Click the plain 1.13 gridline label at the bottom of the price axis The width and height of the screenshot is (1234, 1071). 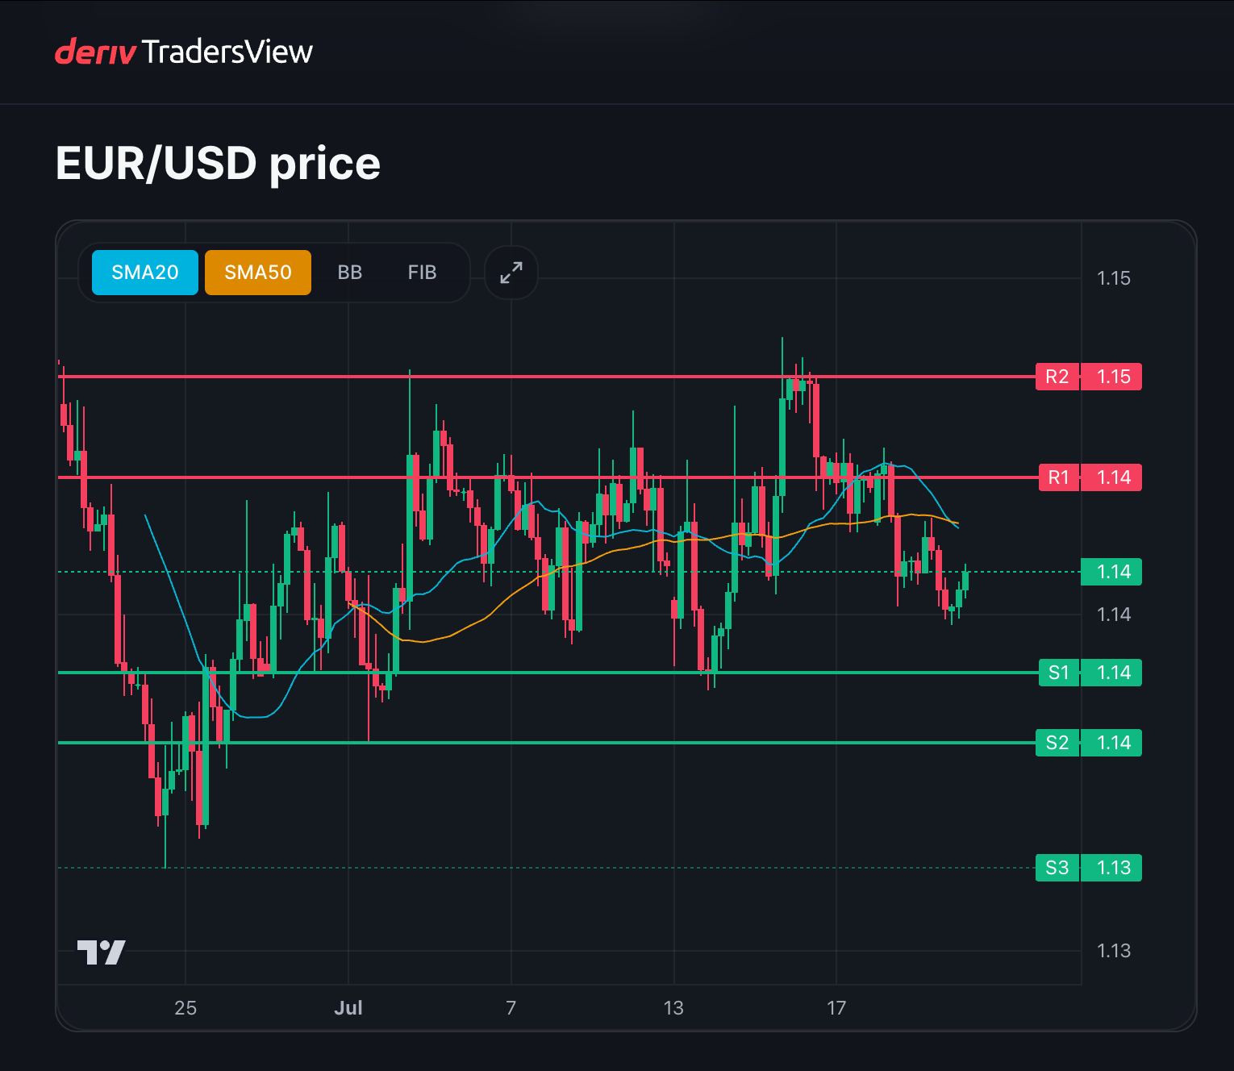point(1114,951)
